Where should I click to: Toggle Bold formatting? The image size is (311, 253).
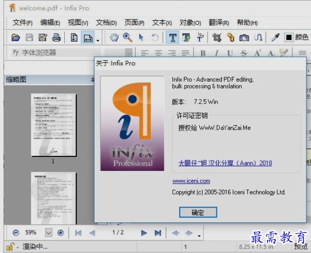pyautogui.click(x=203, y=53)
